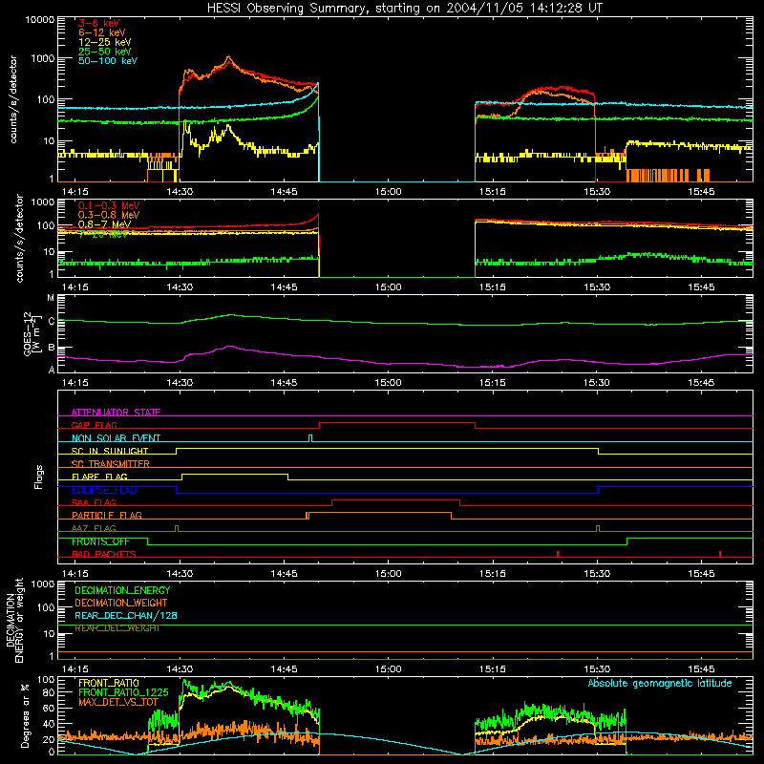Select the BAD_PACKETS flag label
This screenshot has height=764, width=764.
point(104,554)
